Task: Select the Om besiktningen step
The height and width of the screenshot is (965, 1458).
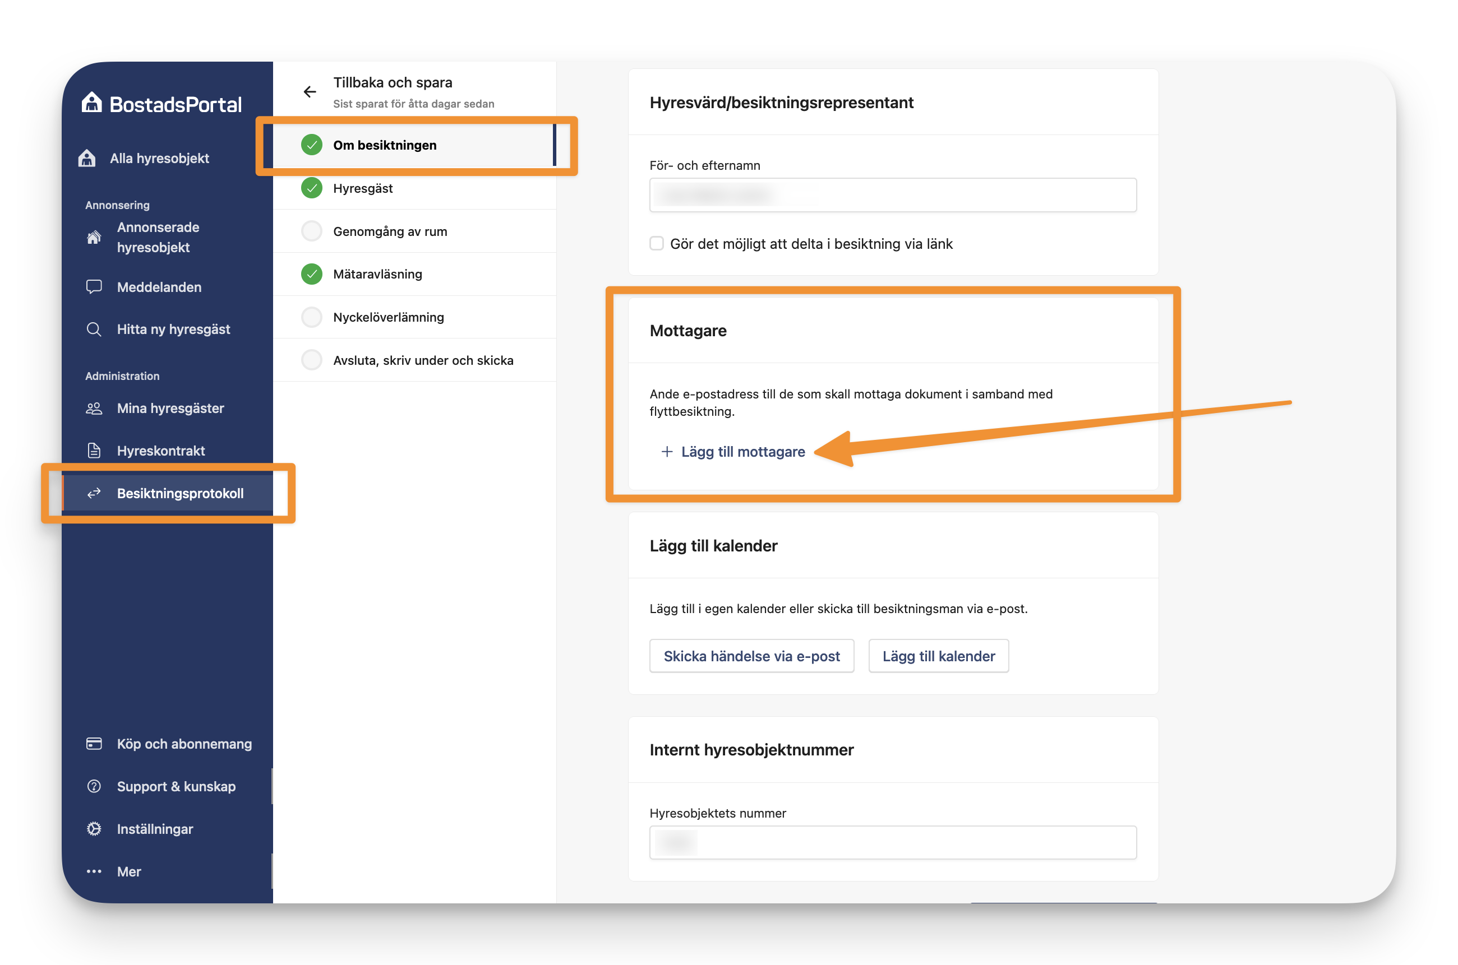Action: (x=414, y=145)
